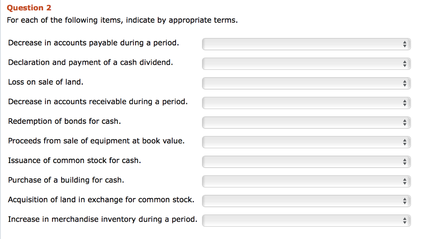
Task: Open the dropdown for purchase of a building
Action: [x=306, y=181]
